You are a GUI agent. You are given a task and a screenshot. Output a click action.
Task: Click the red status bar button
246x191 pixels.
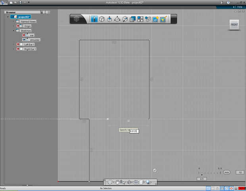click(242, 189)
